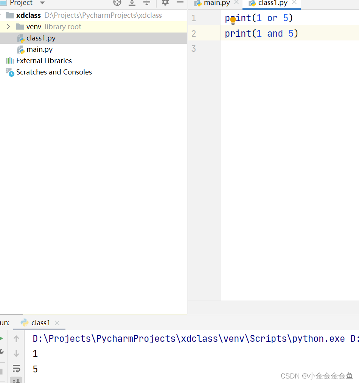Open the Project view dropdown arrow
Viewport: 359px width, 383px height.
point(42,3)
